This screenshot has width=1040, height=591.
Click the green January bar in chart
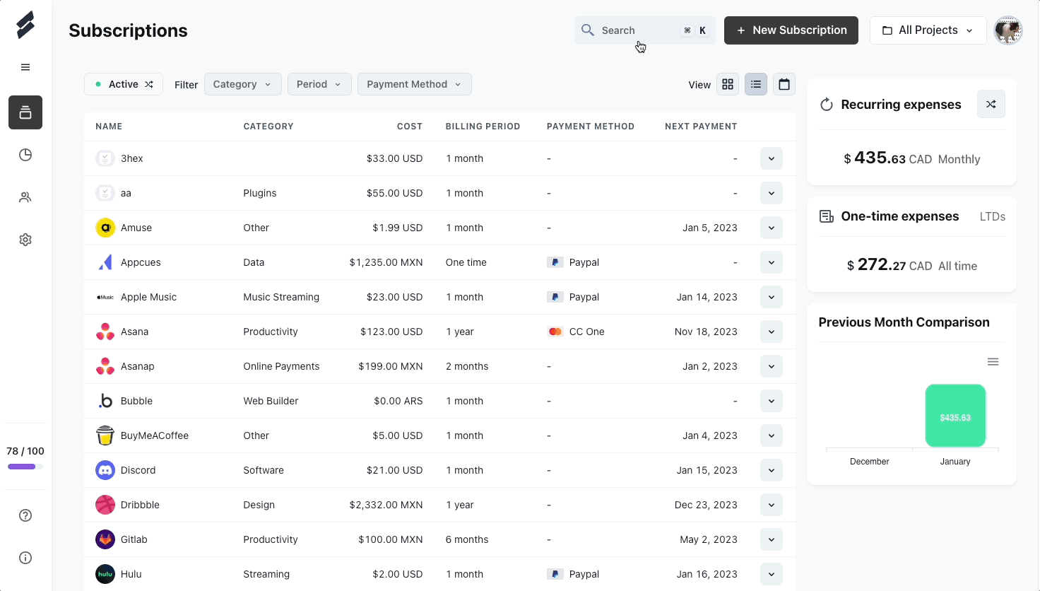(955, 416)
